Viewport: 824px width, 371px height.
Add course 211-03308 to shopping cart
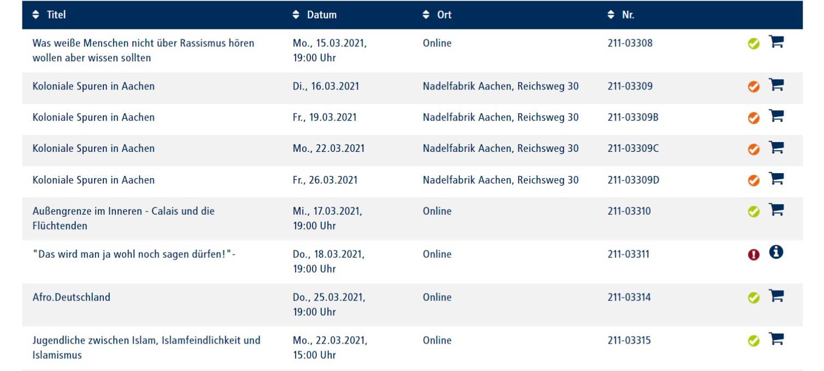click(x=776, y=42)
